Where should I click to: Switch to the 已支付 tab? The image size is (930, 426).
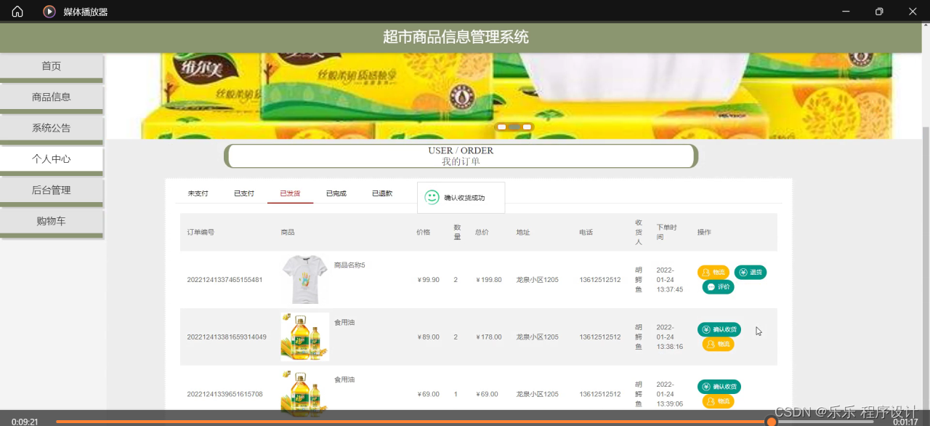(243, 193)
